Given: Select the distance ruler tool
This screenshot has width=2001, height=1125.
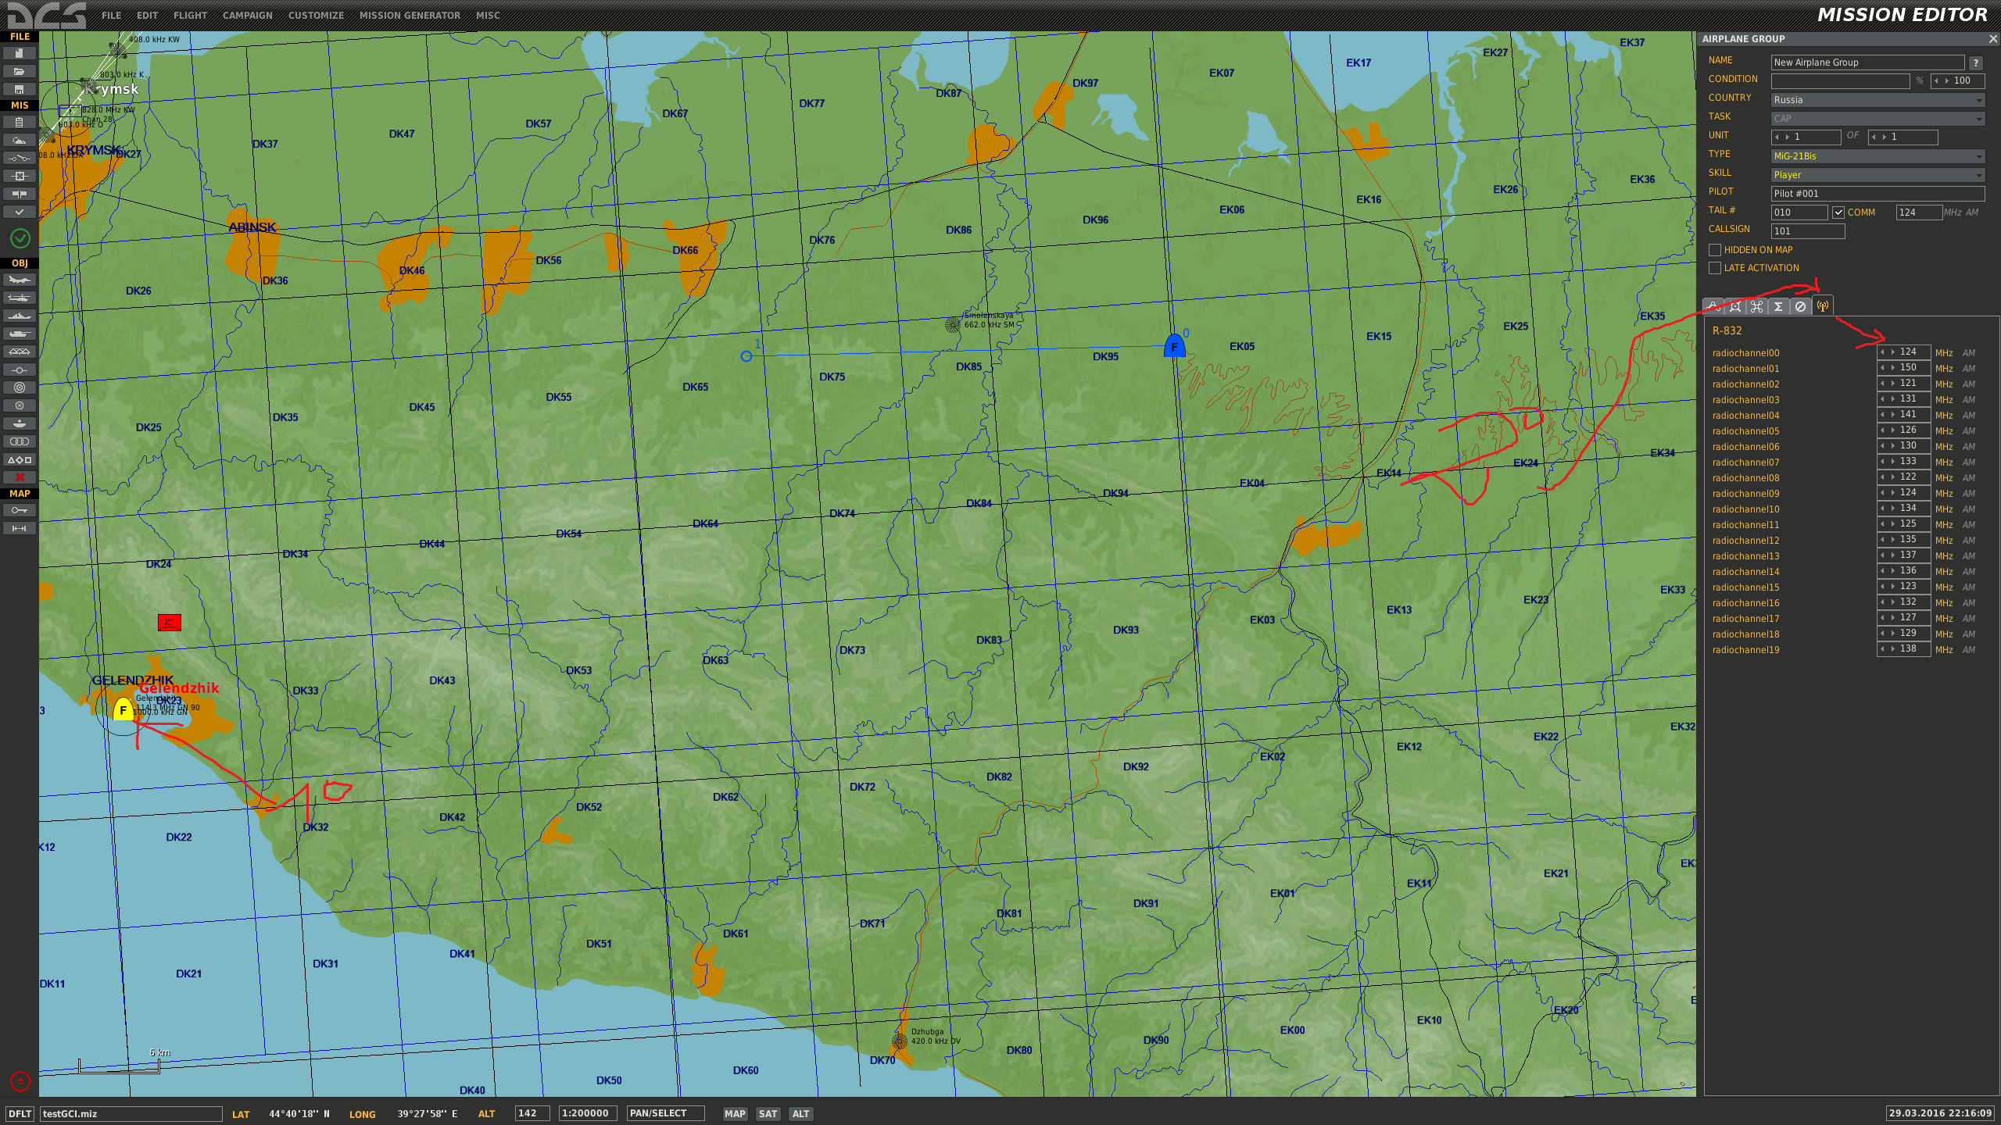Looking at the screenshot, I should pos(19,528).
